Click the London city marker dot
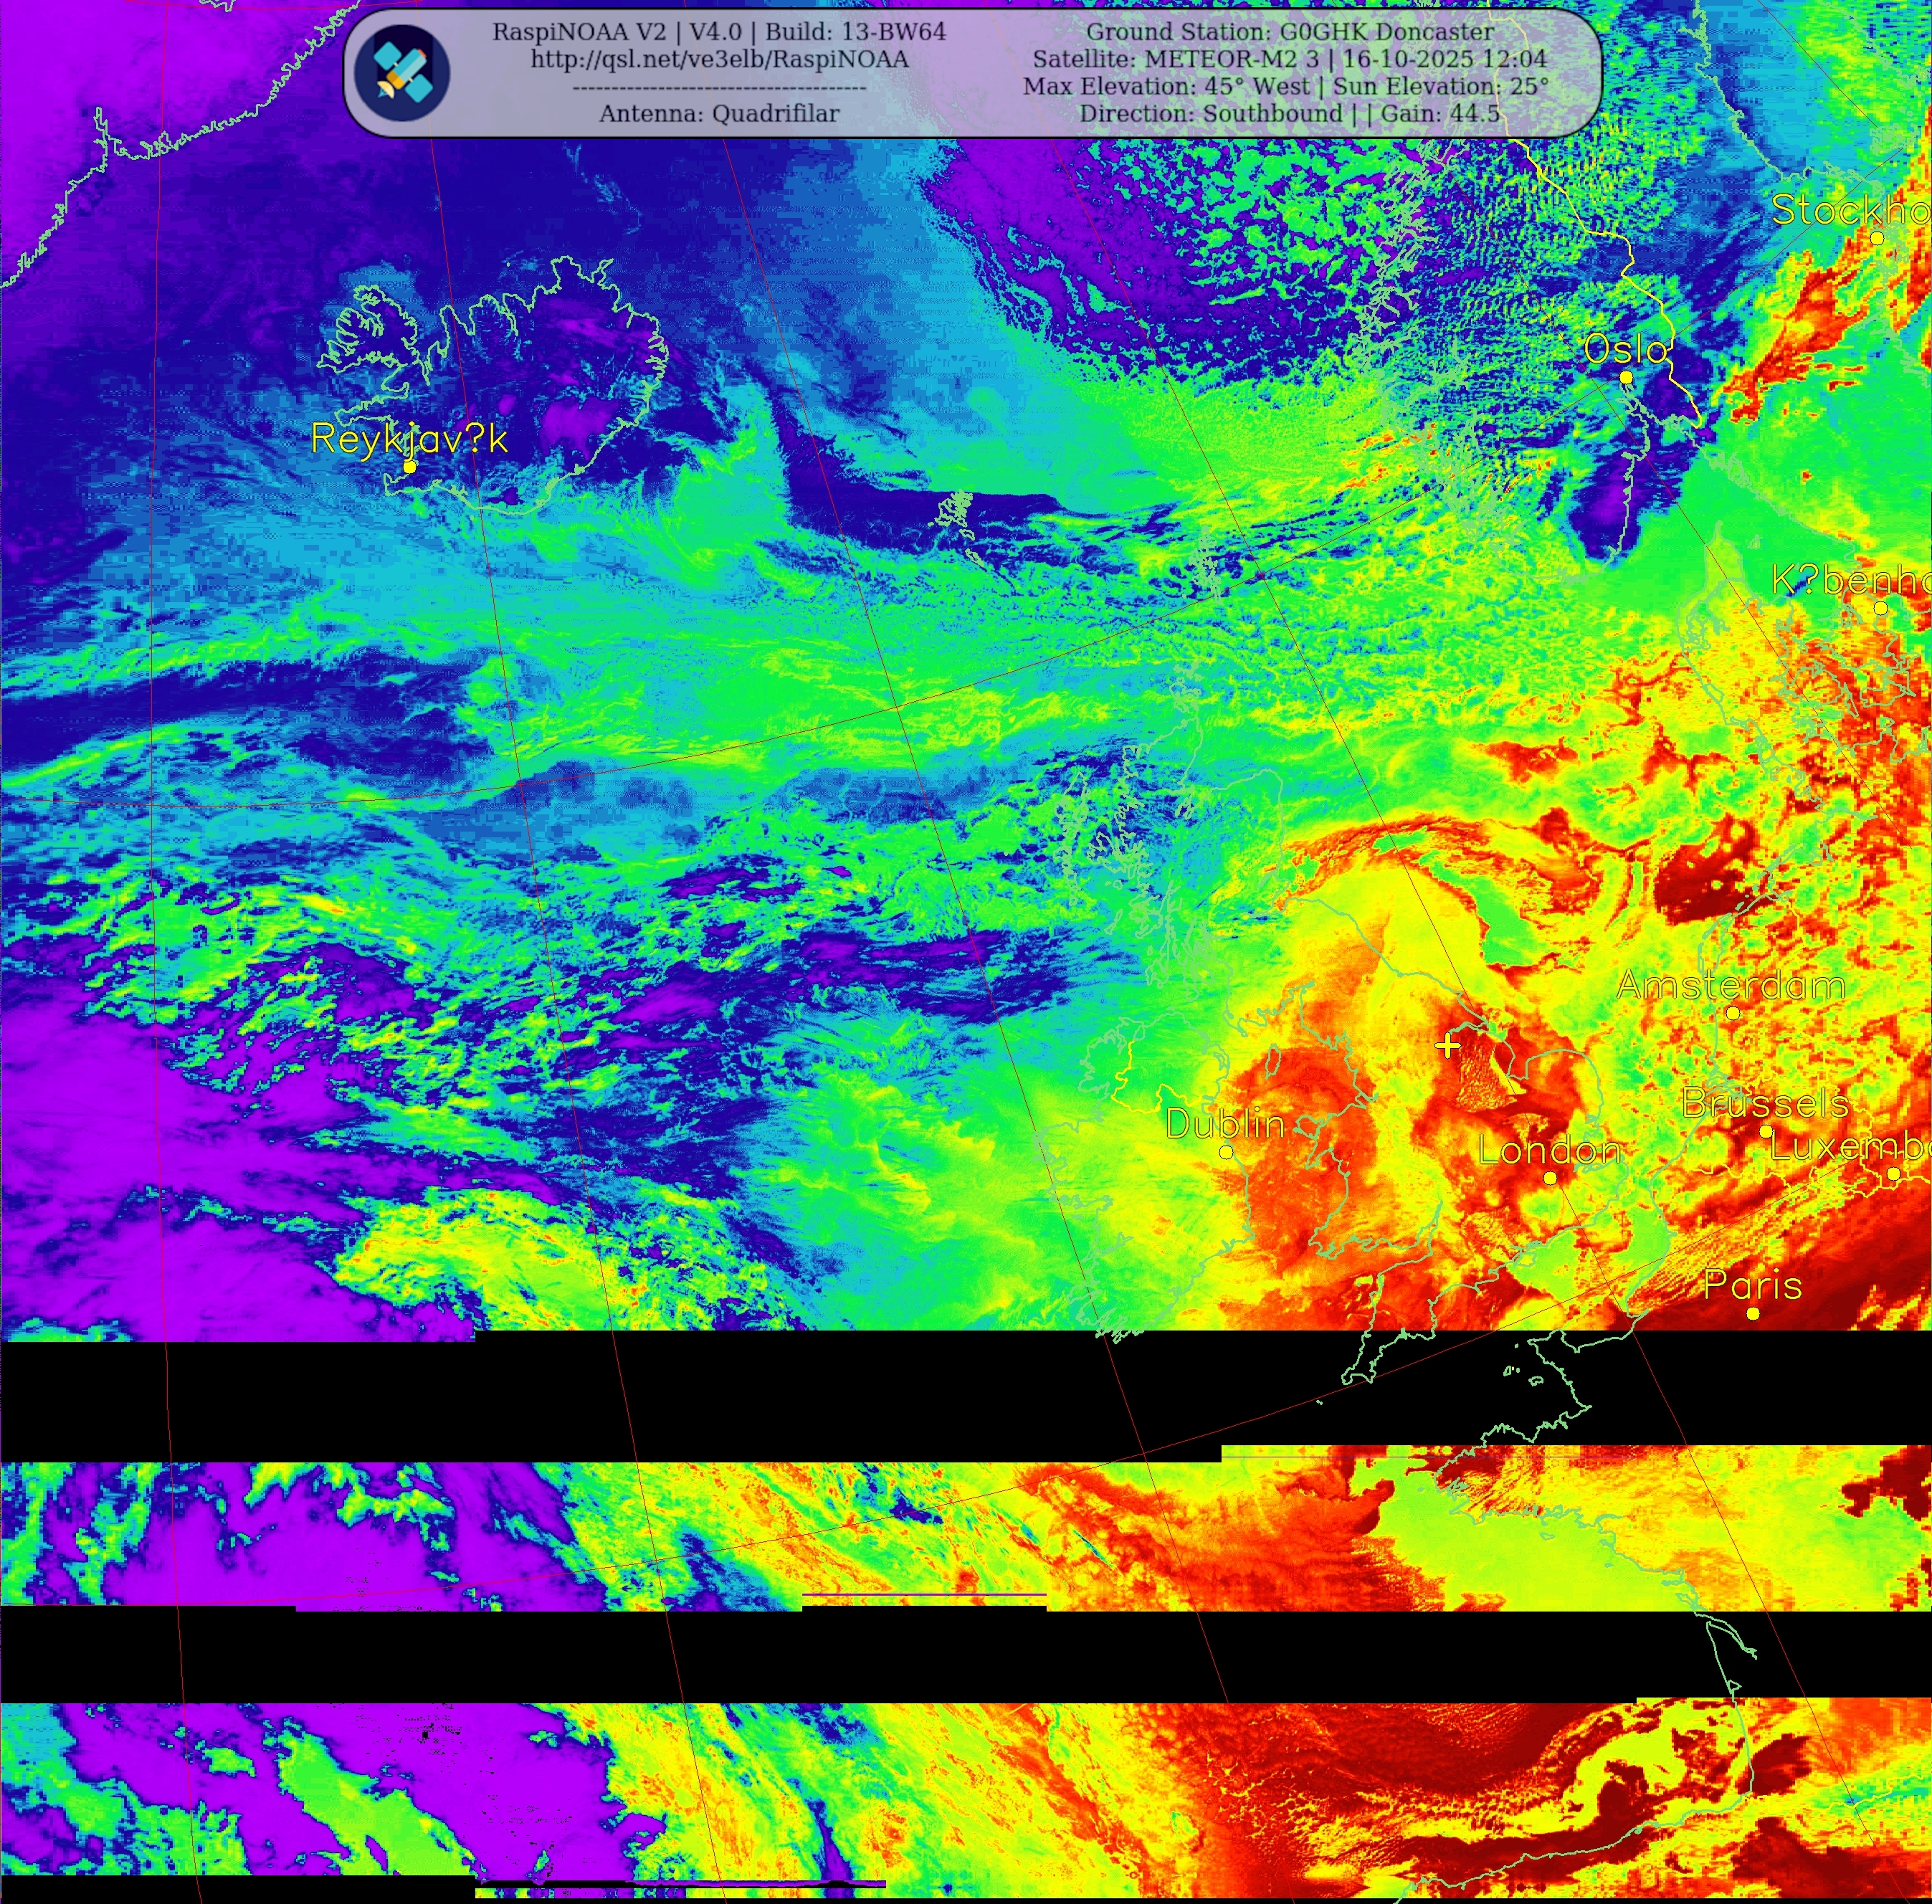 click(1550, 1178)
